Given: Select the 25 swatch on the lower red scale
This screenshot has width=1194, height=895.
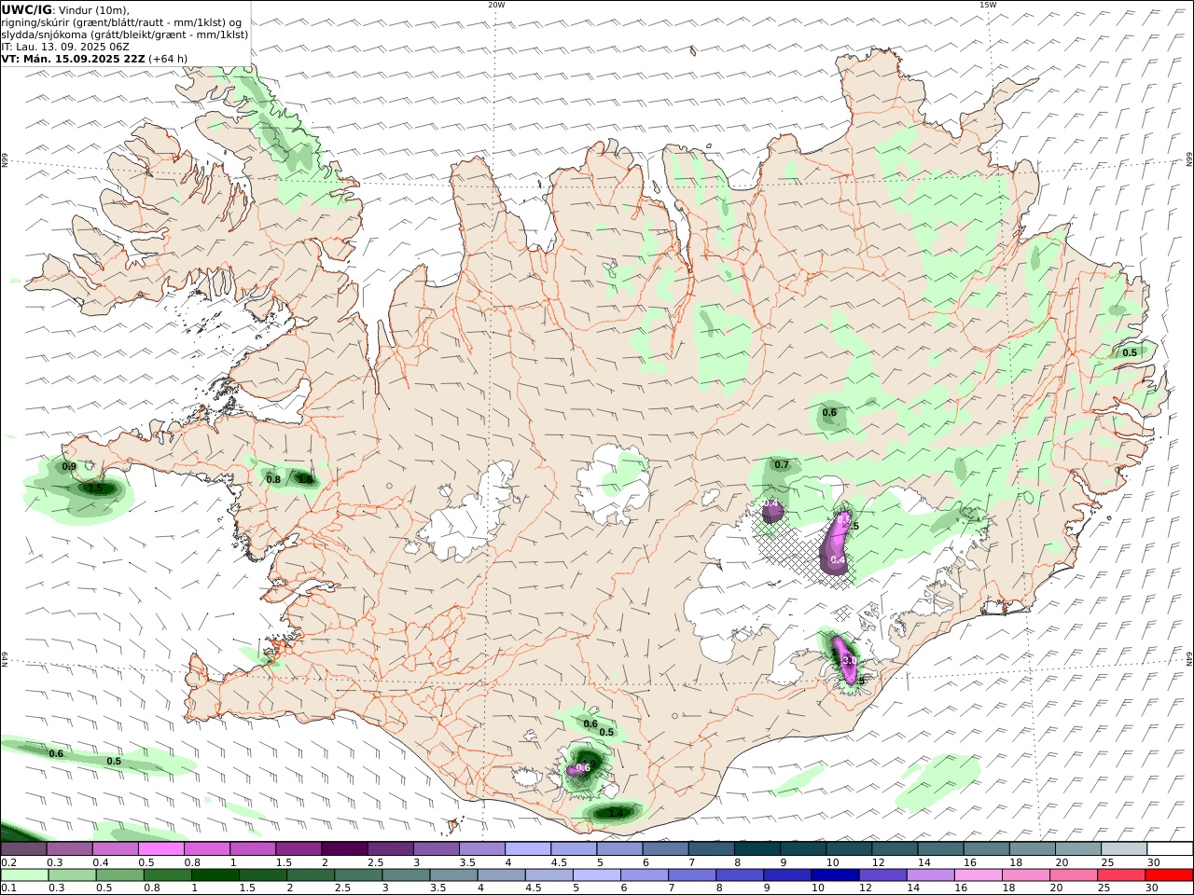Looking at the screenshot, I should [x=1119, y=875].
